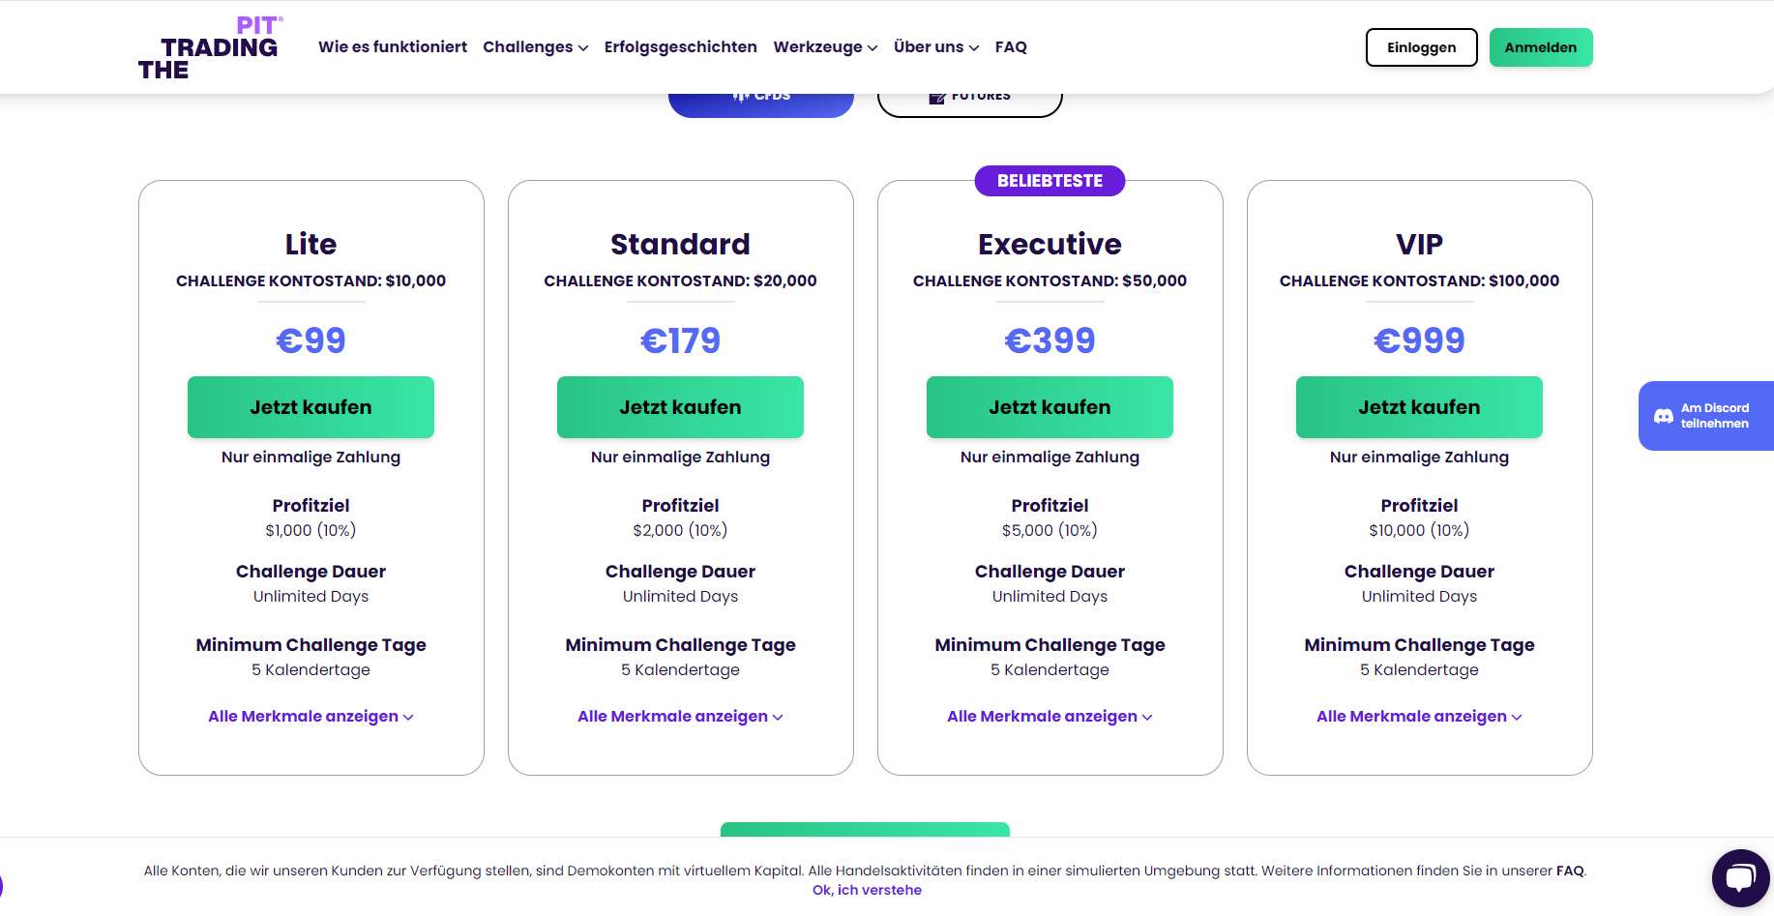The image size is (1774, 916).
Task: Click The Trading Pit logo
Action: click(x=211, y=47)
